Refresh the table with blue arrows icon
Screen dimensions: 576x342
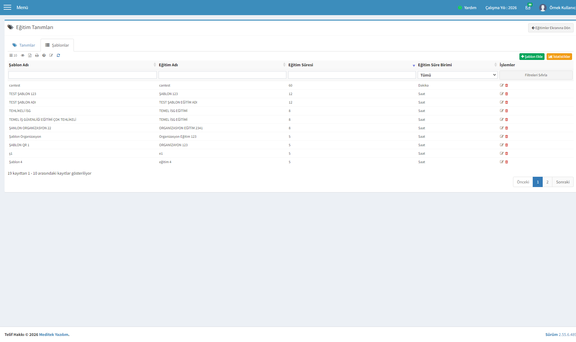click(58, 55)
